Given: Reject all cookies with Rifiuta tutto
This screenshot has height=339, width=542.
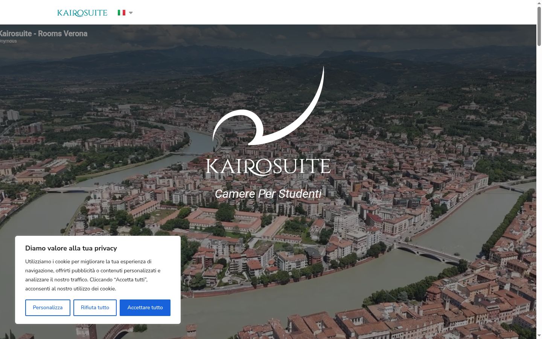Looking at the screenshot, I should (95, 308).
